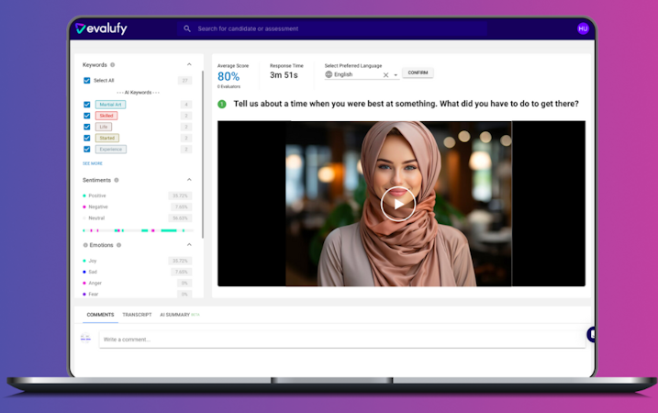Click the See More keywords link
658x413 pixels.
pyautogui.click(x=93, y=163)
